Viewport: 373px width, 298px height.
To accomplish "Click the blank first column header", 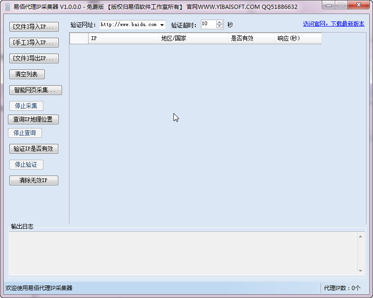I will click(x=79, y=38).
